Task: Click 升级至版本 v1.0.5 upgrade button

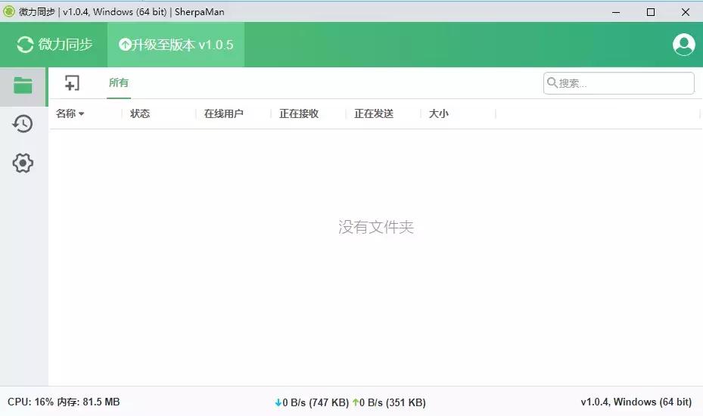Action: pyautogui.click(x=176, y=45)
